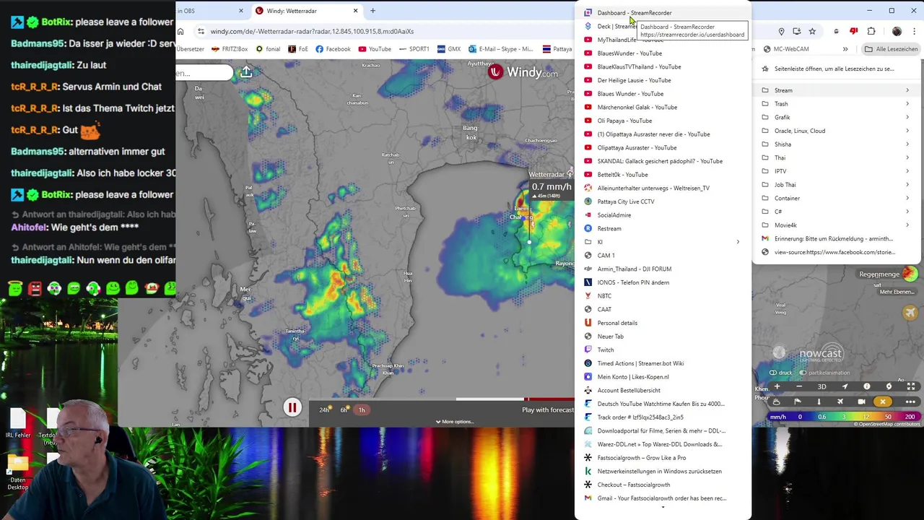This screenshot has width=924, height=520.
Task: Enter fullscreen map mode in Windy
Action: pos(911,386)
